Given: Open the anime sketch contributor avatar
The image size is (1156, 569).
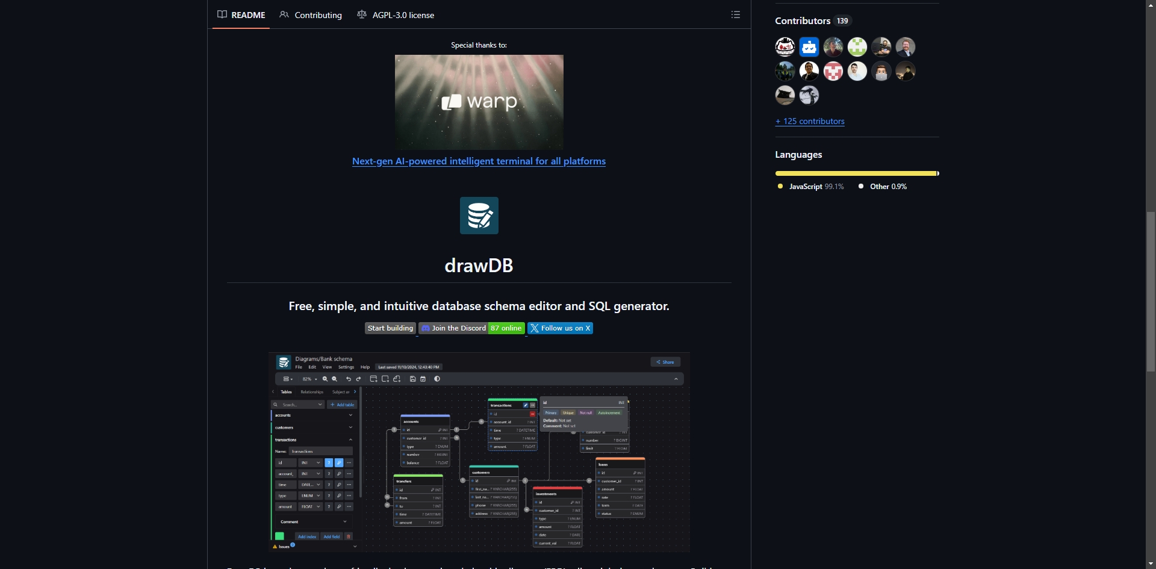Looking at the screenshot, I should 809,95.
